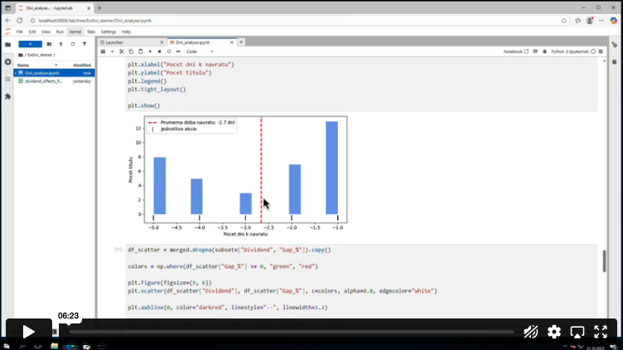
Task: Open video settings gear icon
Action: click(x=554, y=332)
